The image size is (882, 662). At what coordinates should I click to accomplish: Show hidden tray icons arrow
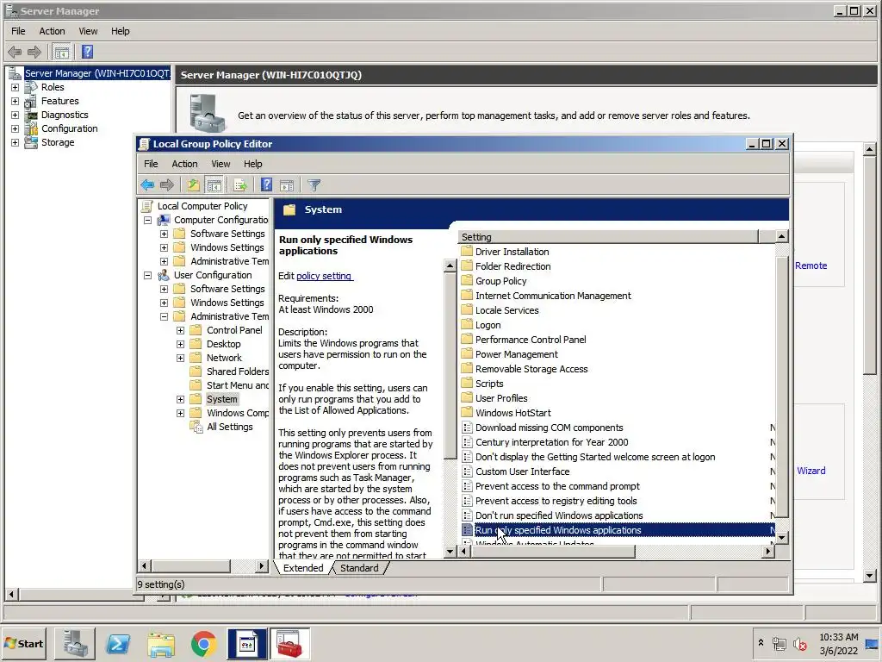(761, 642)
